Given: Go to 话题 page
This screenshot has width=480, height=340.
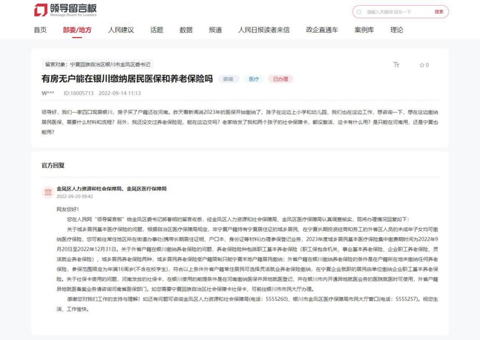Looking at the screenshot, I should point(157,30).
